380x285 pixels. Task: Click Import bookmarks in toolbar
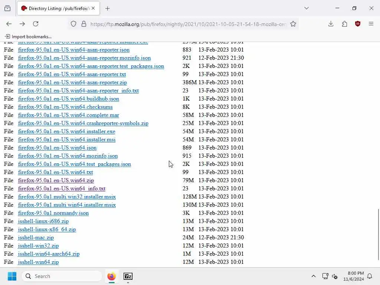28,37
